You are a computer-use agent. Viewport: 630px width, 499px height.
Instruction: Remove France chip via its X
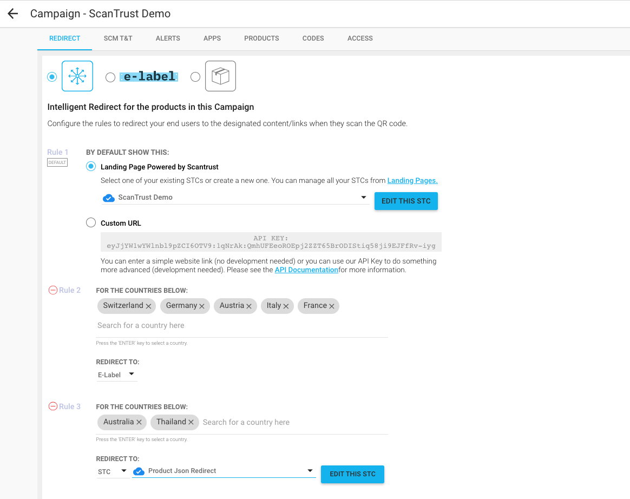(331, 306)
